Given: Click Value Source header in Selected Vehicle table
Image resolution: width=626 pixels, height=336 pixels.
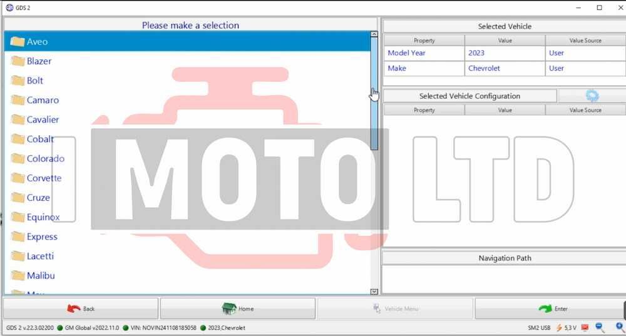Looking at the screenshot, I should (x=585, y=40).
